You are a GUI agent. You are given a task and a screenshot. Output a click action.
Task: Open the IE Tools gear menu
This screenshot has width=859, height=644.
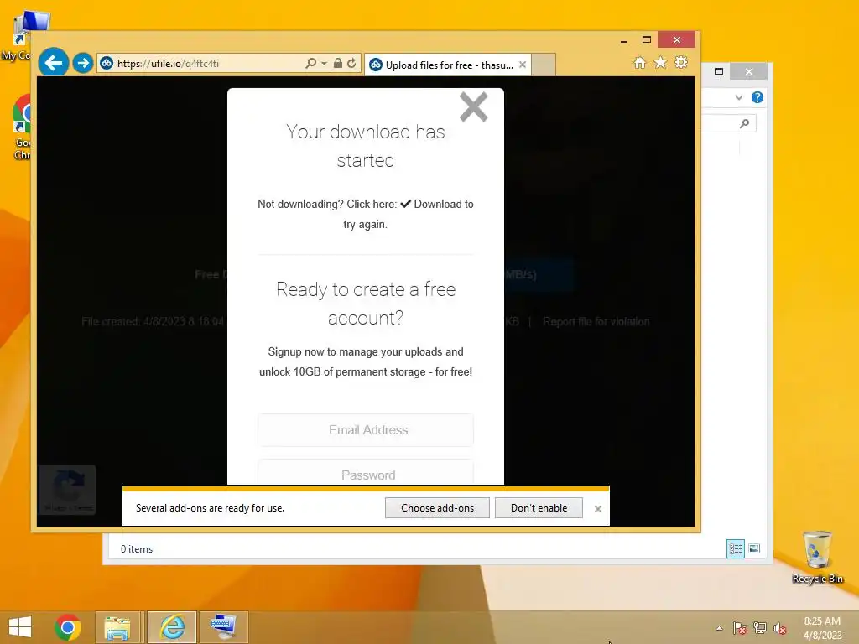681,62
